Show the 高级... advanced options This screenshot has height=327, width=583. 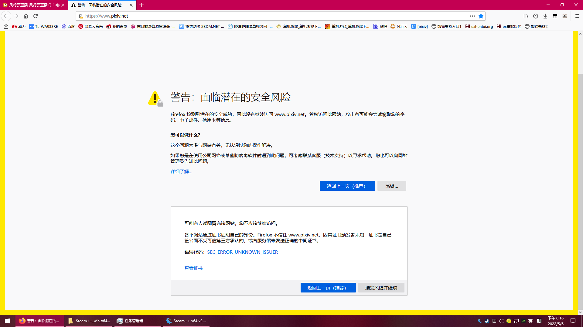tap(391, 186)
